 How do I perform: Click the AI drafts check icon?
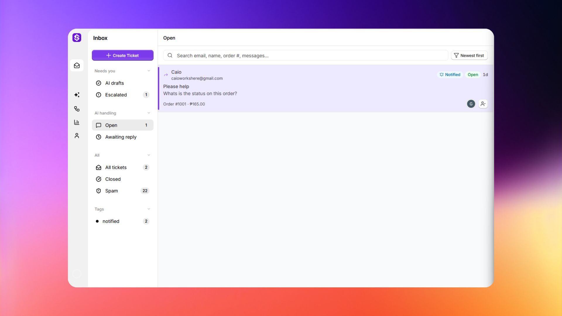point(99,83)
